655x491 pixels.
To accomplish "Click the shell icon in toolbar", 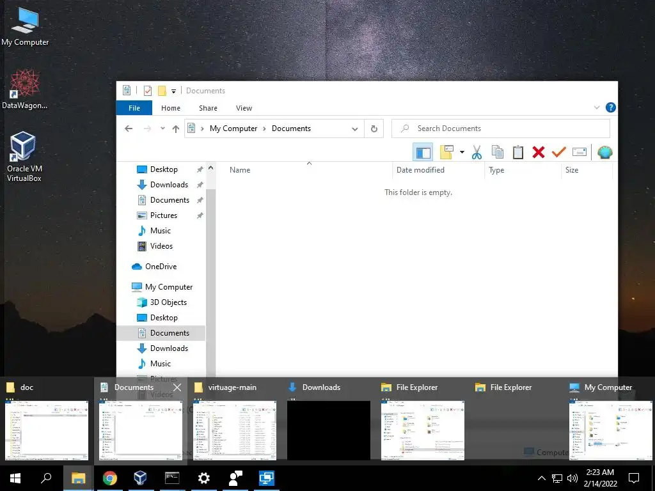I will point(604,152).
